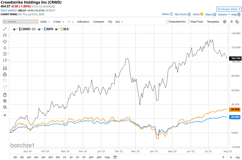Open the Daily frequency dropdown
This screenshot has width=242, height=160.
(x=45, y=22)
